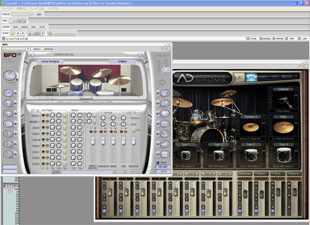Screen dimensions: 310x225
Task: Click the OVERHEAD fader in BFD
Action: click(103, 141)
